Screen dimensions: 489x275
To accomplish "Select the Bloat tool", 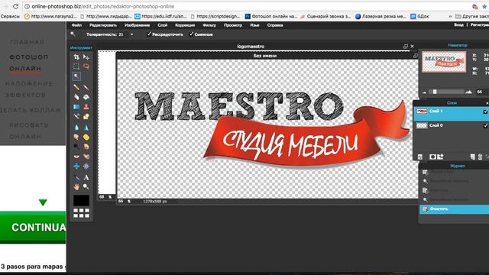I will point(76,167).
